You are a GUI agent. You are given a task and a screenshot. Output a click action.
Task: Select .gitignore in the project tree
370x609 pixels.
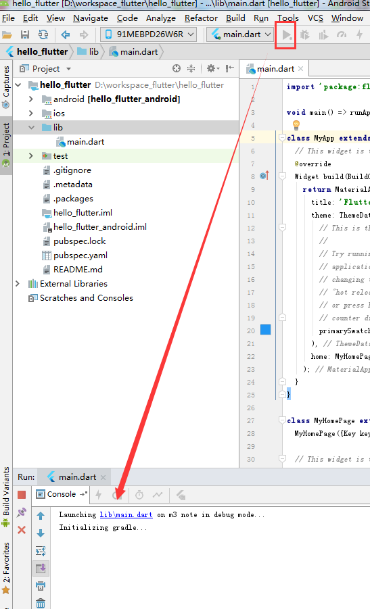point(72,170)
